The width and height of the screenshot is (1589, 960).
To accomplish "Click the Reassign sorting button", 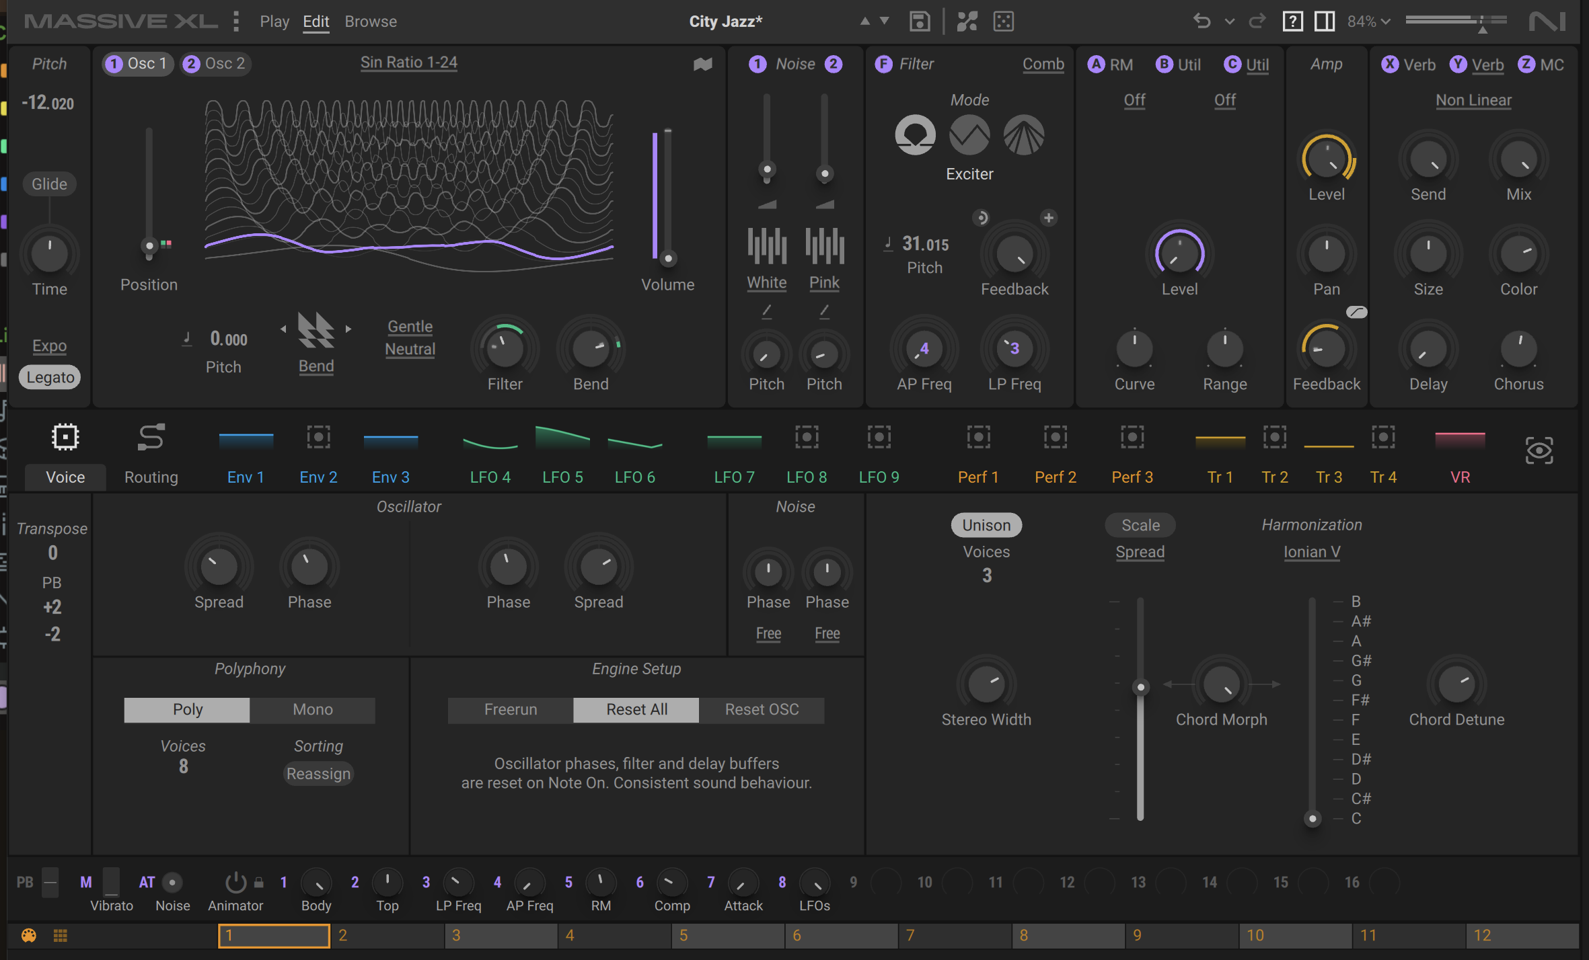I will point(318,774).
